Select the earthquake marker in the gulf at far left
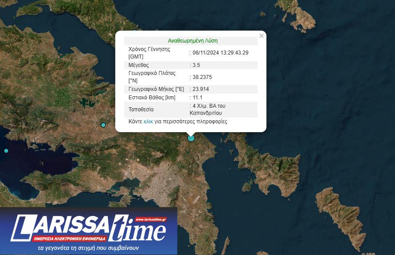 point(6,151)
